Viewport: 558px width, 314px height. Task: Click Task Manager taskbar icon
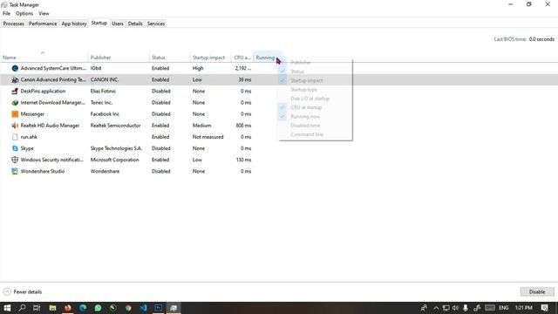coord(174,308)
